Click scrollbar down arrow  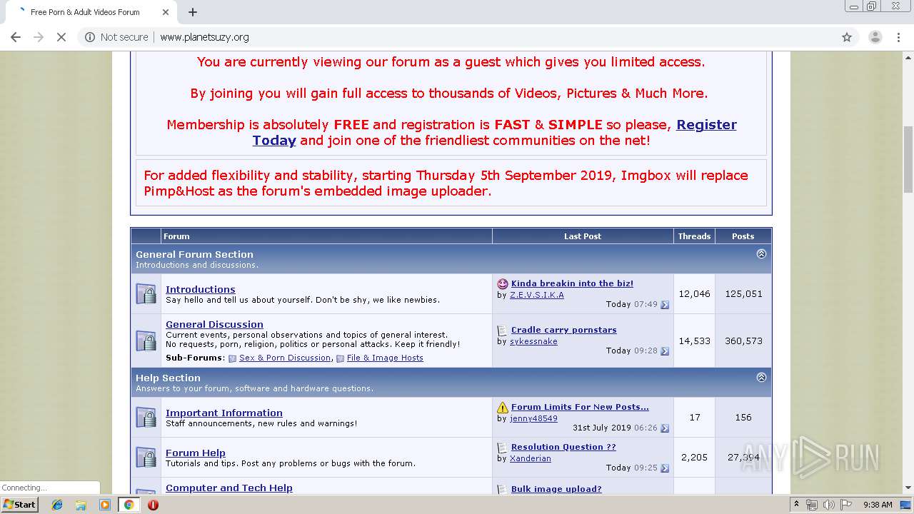pyautogui.click(x=908, y=488)
